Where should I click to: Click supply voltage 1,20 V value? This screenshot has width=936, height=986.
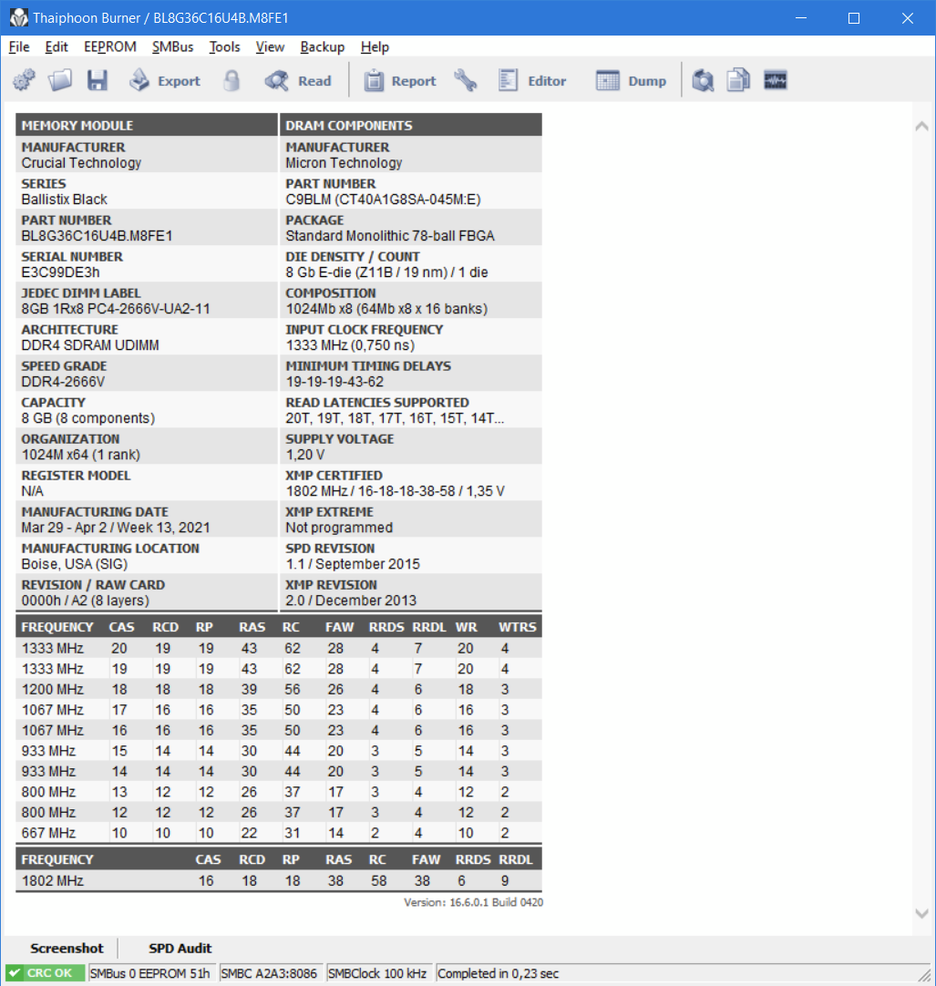coord(305,455)
